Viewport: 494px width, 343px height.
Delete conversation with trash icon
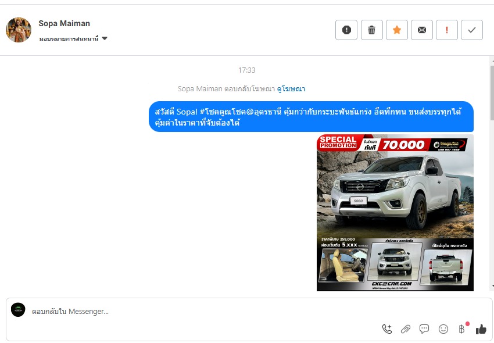[372, 30]
